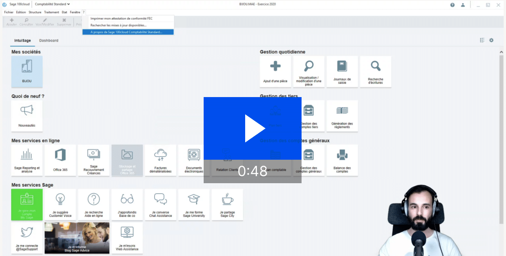Open the Structure menu
506x256 pixels.
[35, 12]
